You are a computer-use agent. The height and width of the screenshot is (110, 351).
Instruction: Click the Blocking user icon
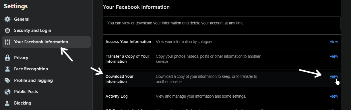point(8,103)
